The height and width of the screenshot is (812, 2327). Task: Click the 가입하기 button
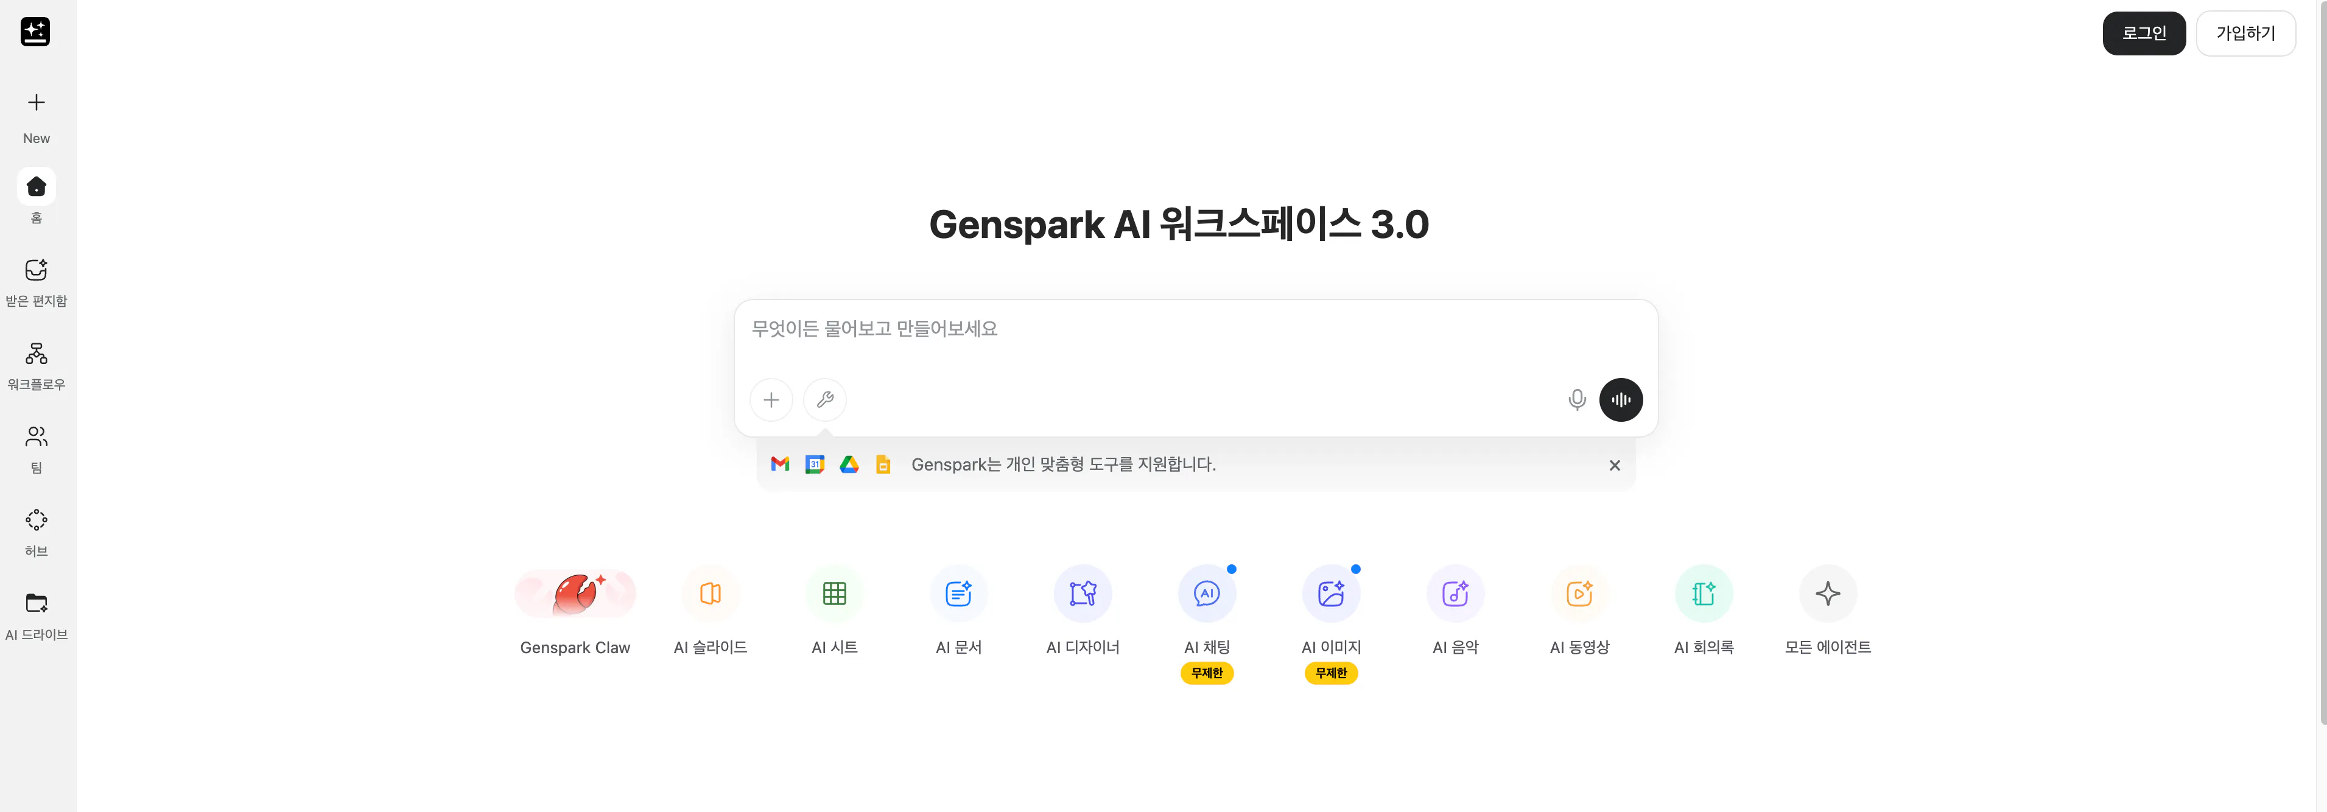(2247, 32)
